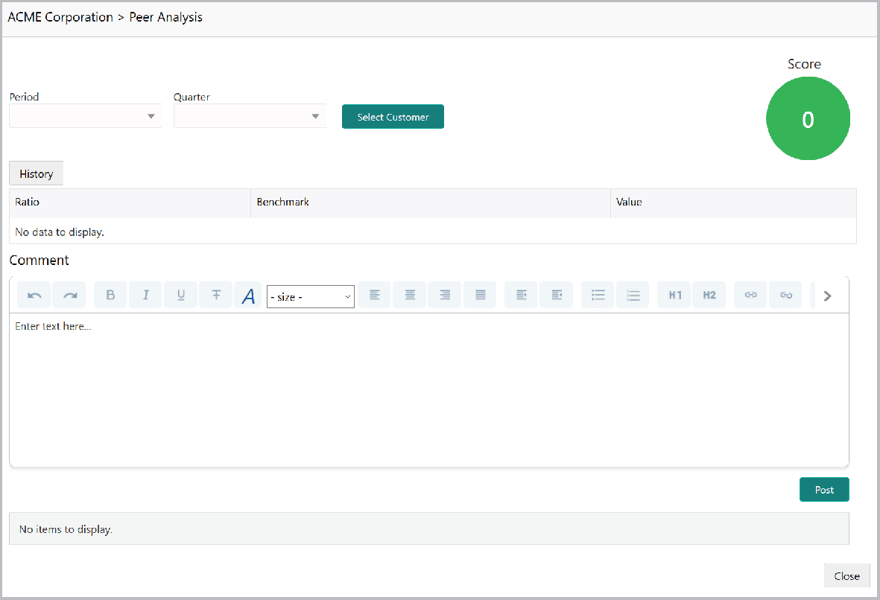Click the 'No data to display.' row
Image resolution: width=880 pixels, height=600 pixels.
click(433, 232)
